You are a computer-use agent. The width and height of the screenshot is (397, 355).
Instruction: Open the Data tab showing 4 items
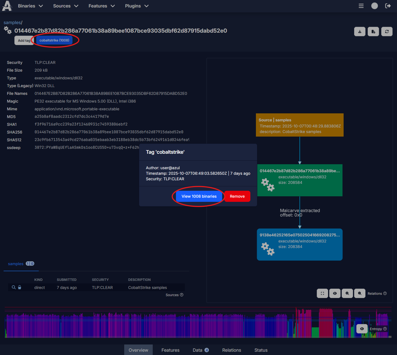(198, 350)
